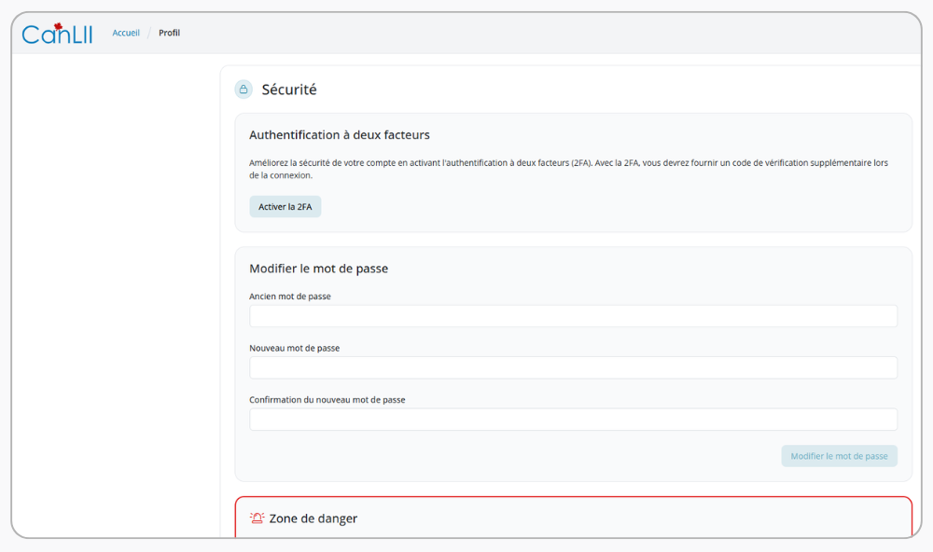Click the slash separator in the breadcrumb
This screenshot has width=933, height=552.
[148, 33]
